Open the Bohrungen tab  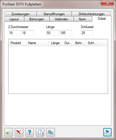point(37,19)
